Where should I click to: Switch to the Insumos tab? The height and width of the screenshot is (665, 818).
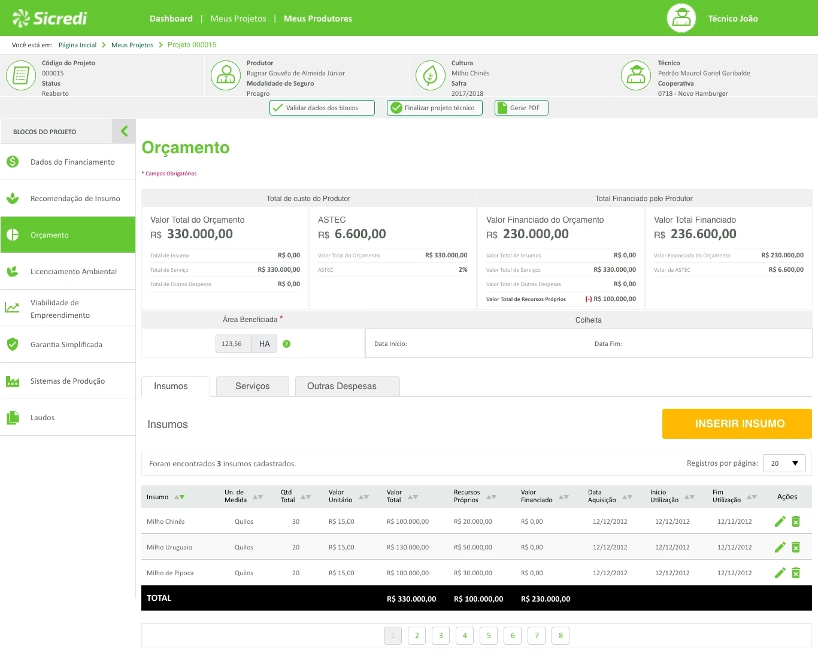click(175, 386)
